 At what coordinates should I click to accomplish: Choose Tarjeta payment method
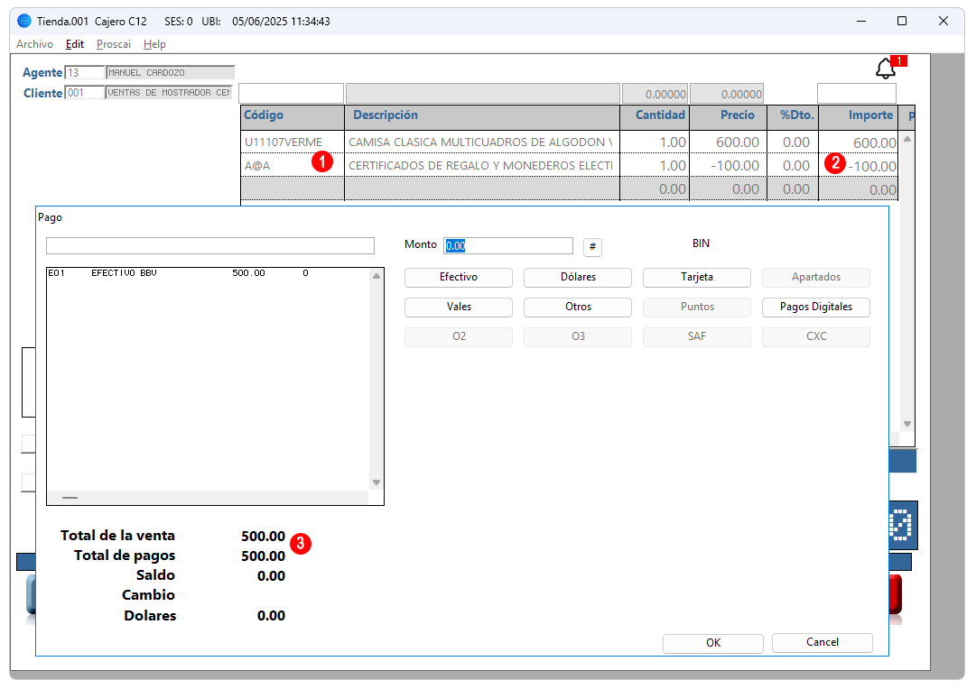[696, 278]
